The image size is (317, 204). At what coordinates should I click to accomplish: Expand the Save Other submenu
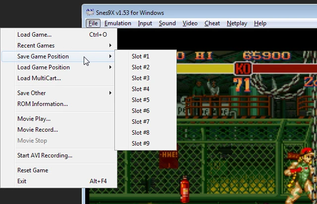58,93
